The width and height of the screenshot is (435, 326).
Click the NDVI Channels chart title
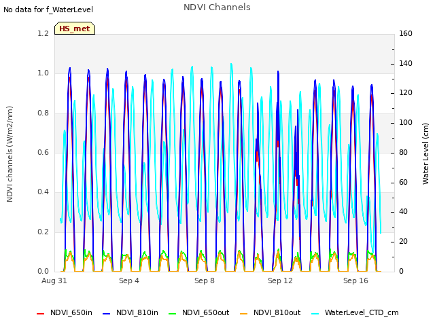(217, 7)
